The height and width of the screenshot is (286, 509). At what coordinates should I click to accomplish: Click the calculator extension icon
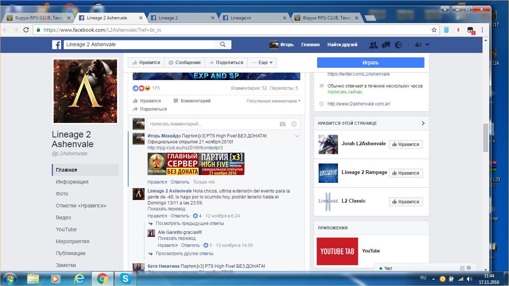pos(446,30)
